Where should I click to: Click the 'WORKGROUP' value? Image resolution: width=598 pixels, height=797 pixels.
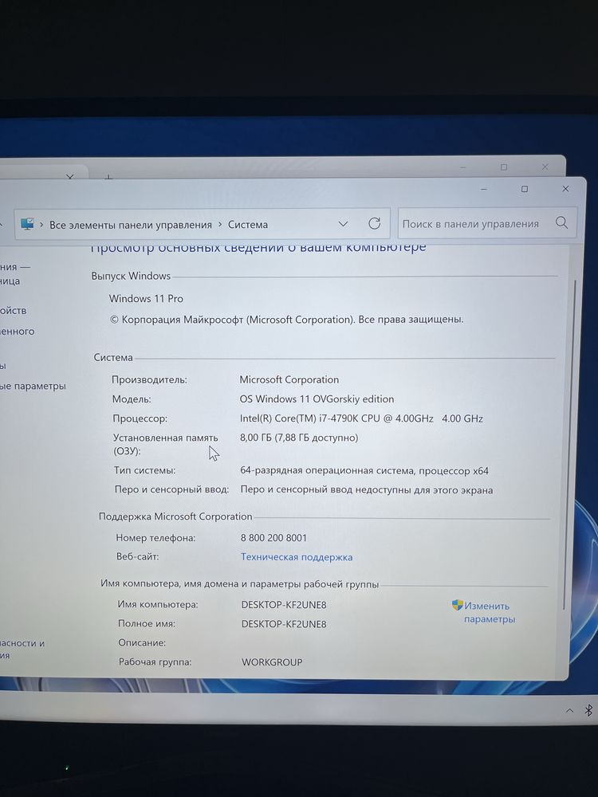pyautogui.click(x=272, y=662)
